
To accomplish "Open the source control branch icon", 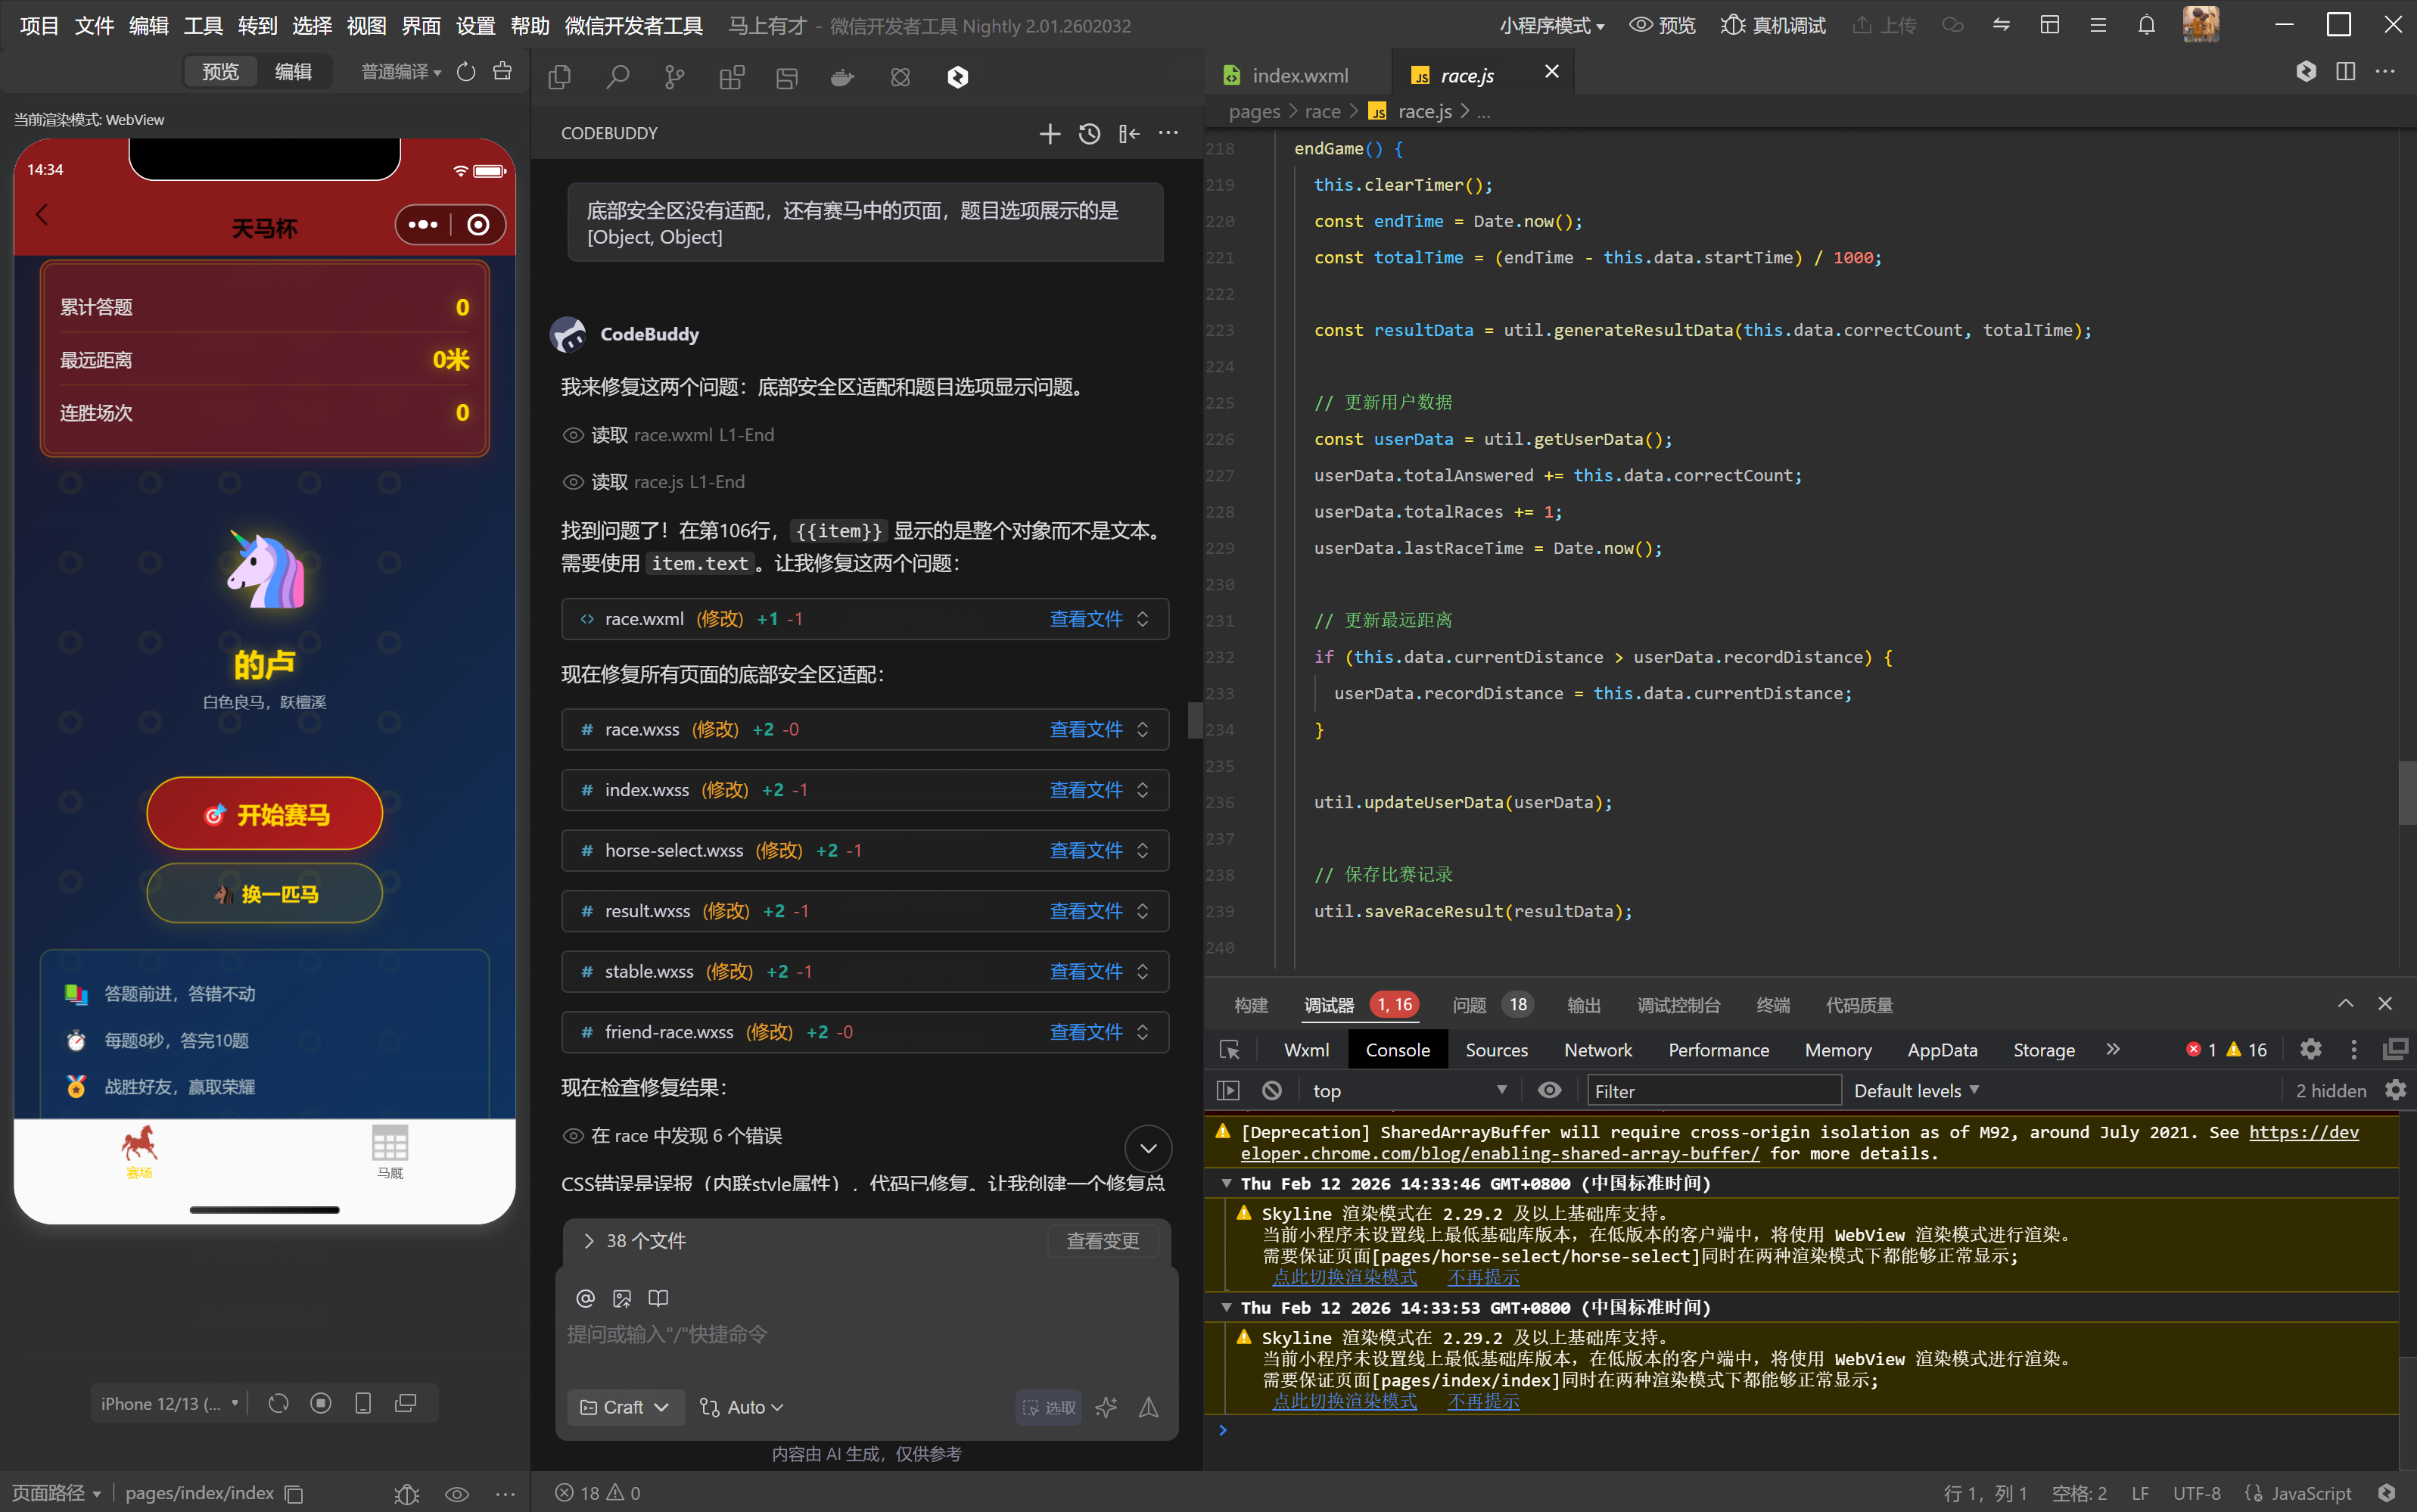I will coord(675,77).
